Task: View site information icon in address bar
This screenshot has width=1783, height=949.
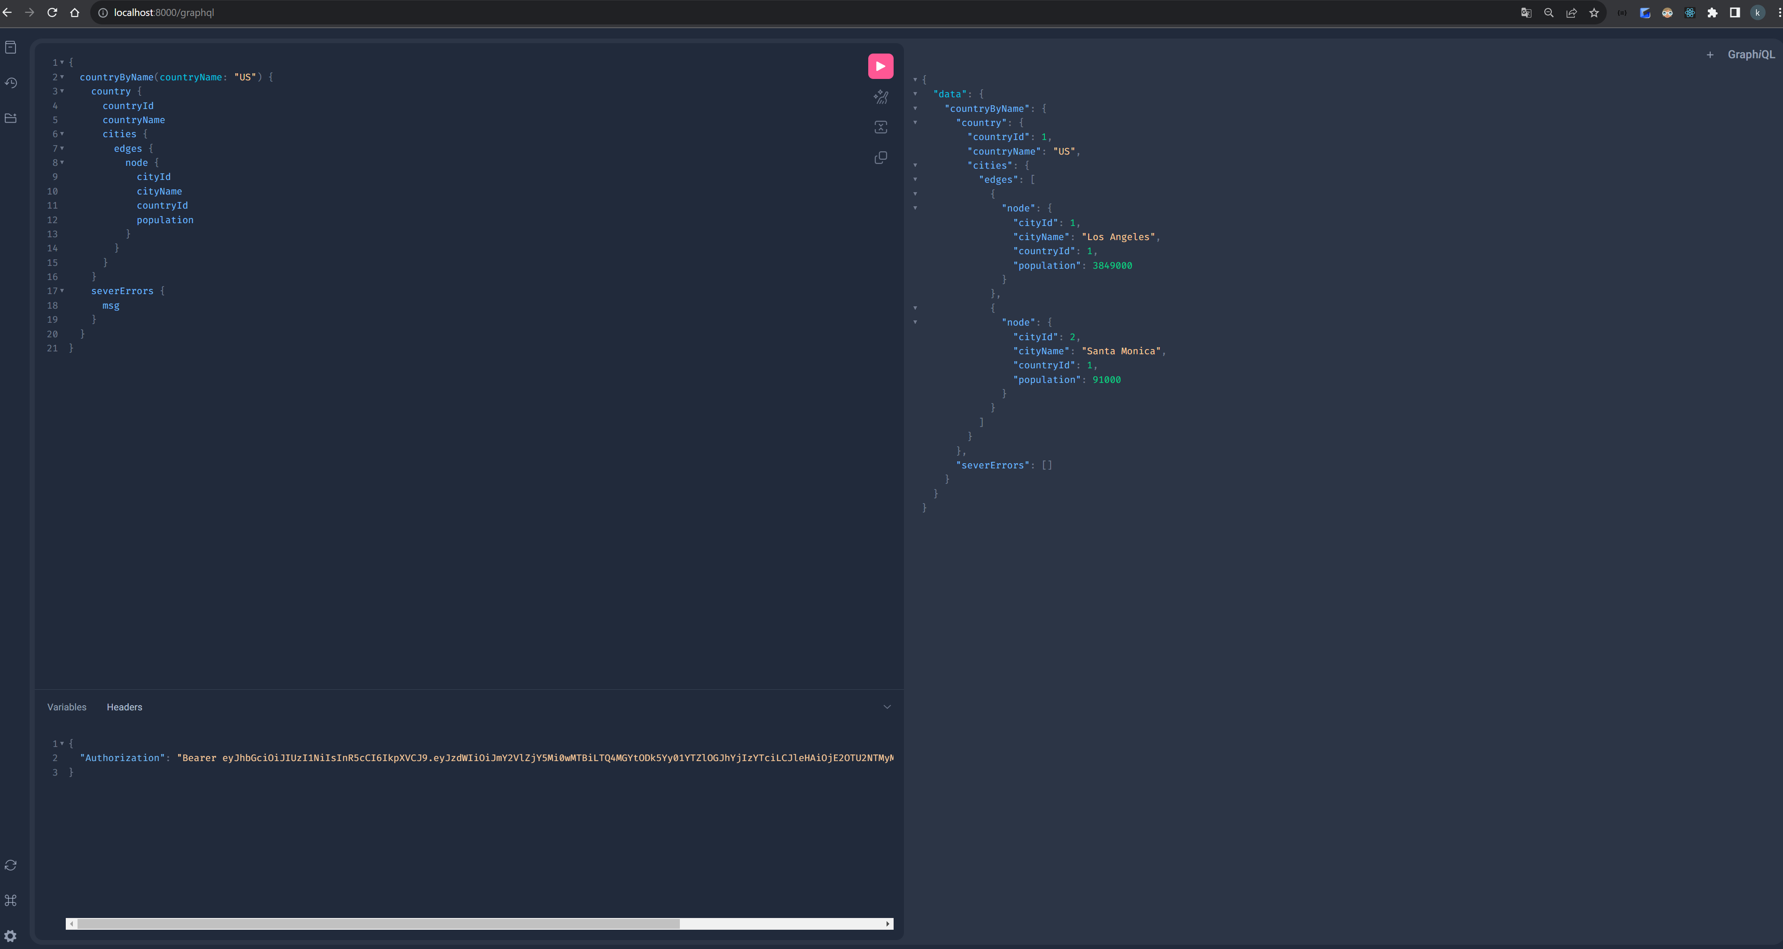Action: [102, 13]
